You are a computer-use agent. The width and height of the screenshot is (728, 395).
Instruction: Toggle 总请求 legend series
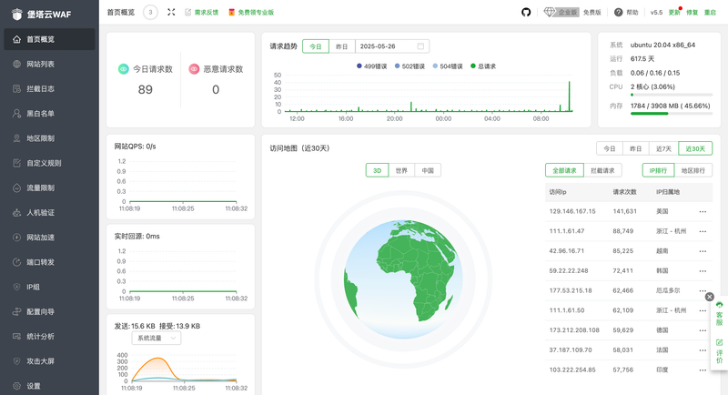(x=483, y=66)
